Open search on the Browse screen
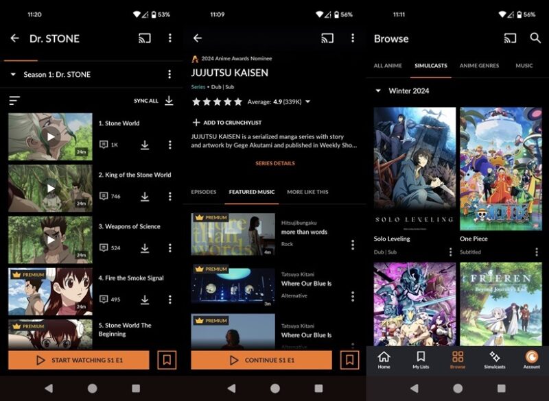Image resolution: width=549 pixels, height=401 pixels. pos(535,38)
